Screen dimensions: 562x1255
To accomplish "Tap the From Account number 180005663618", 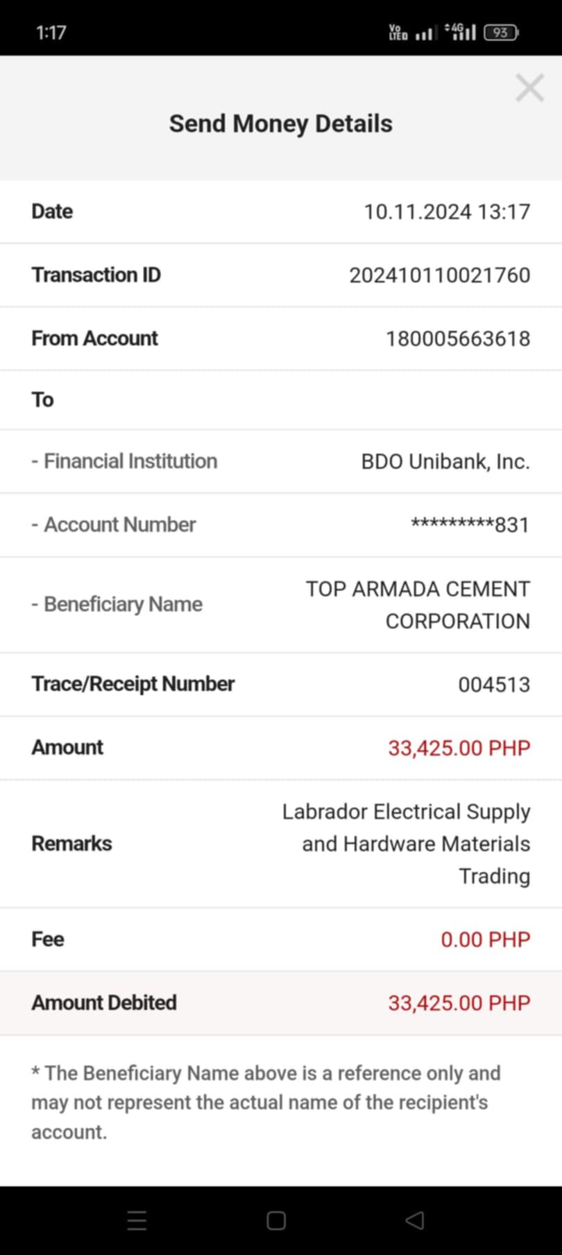I will click(x=457, y=339).
